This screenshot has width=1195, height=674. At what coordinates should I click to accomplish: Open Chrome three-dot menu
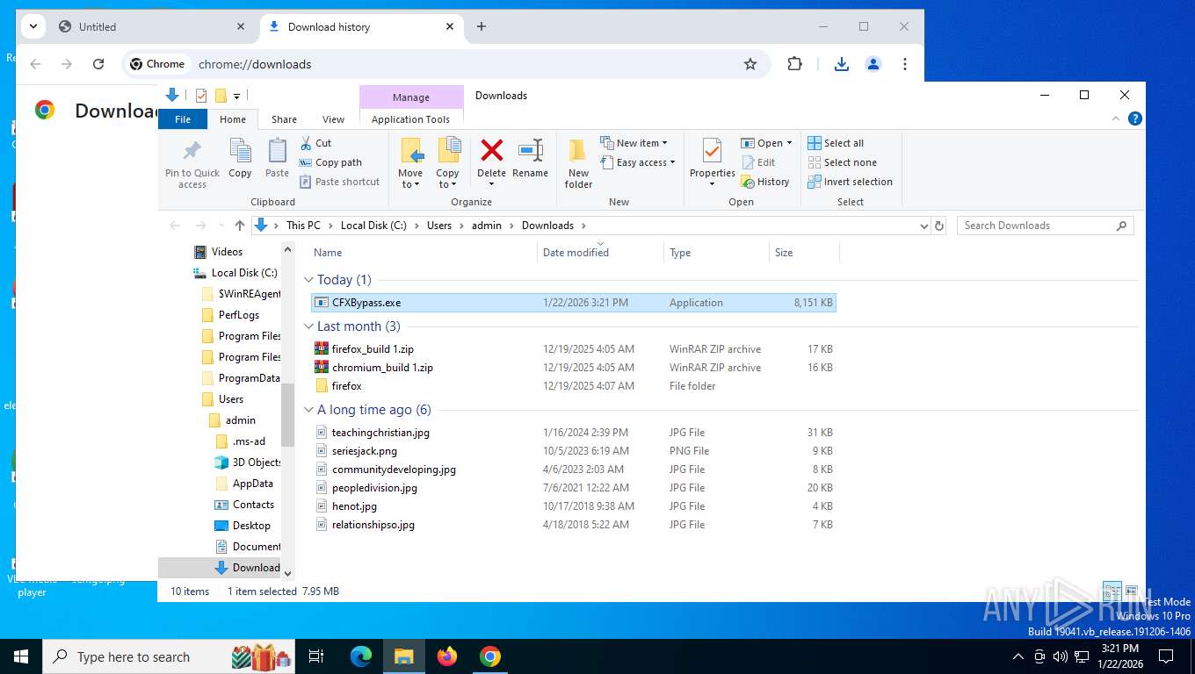click(x=905, y=64)
